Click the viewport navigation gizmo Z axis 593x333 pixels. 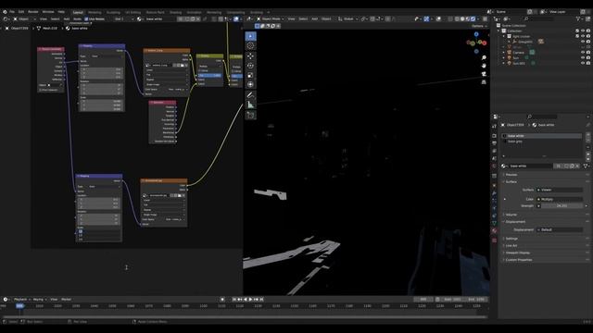coord(476,34)
